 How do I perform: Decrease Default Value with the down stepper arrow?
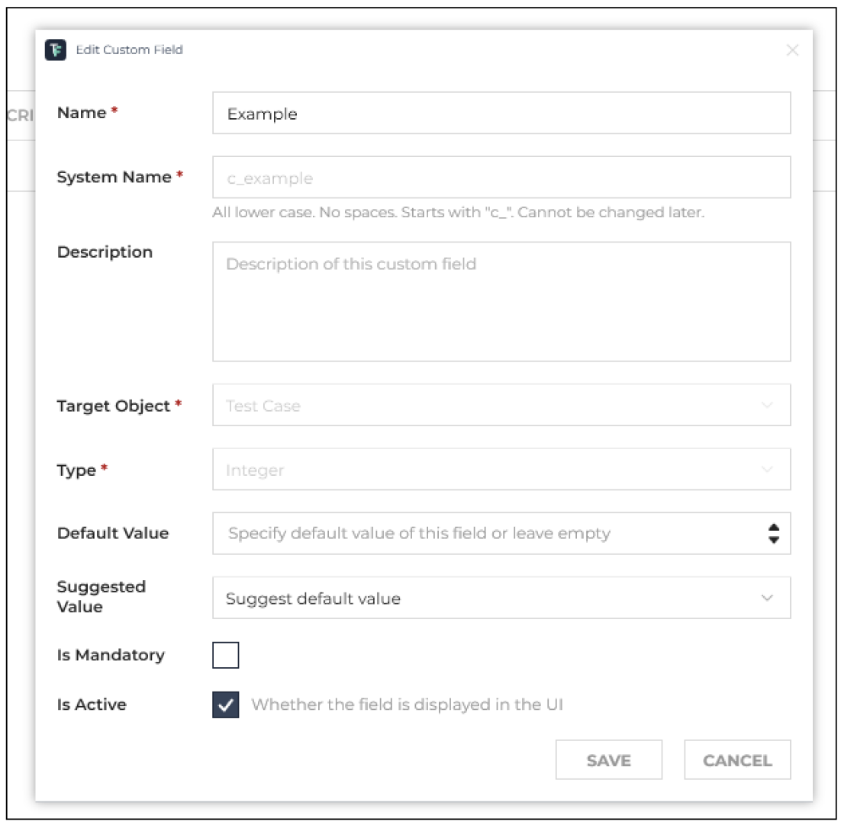pos(773,540)
